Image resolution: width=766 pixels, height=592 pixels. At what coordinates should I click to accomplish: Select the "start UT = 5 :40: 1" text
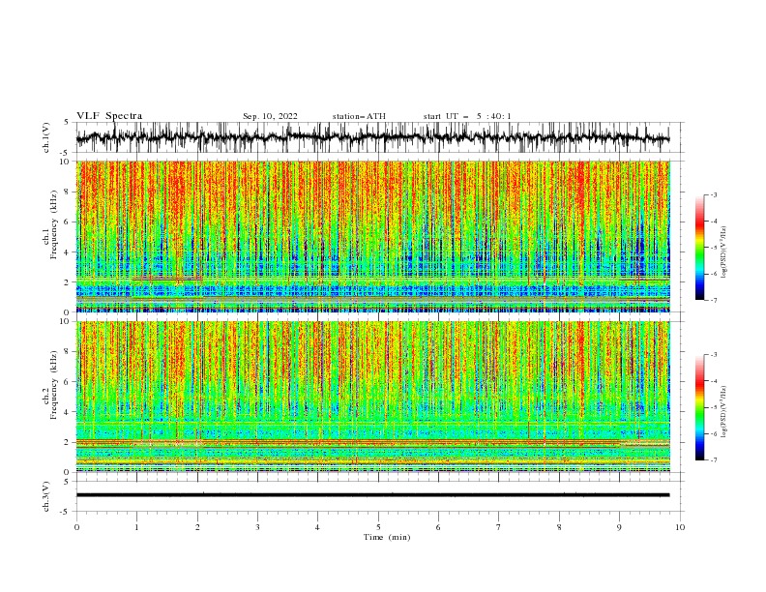point(467,116)
